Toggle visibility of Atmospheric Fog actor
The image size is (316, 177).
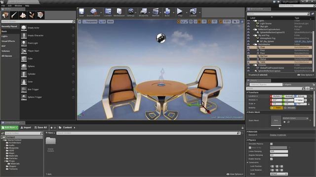pyautogui.click(x=248, y=38)
